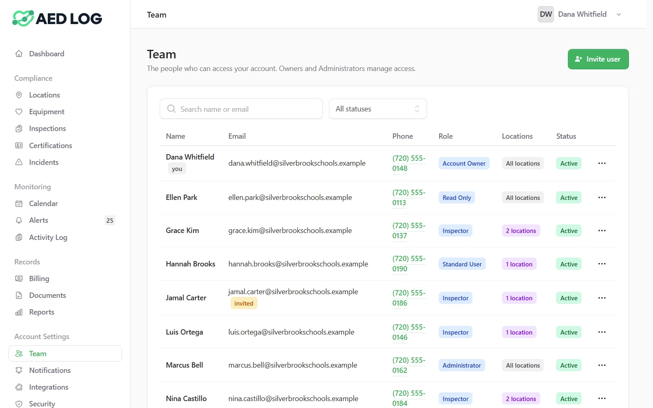Click the Equipment heart icon
The image size is (653, 408).
(x=19, y=112)
